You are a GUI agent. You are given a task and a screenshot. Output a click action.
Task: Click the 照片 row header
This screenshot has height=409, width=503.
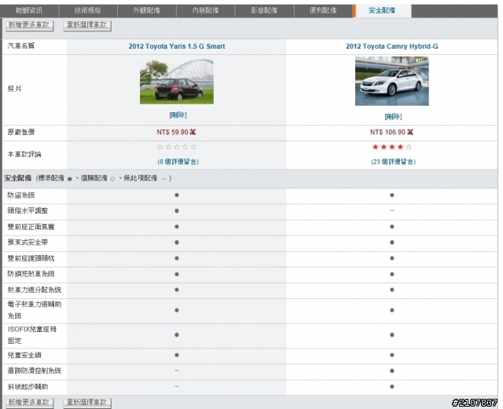pyautogui.click(x=14, y=89)
